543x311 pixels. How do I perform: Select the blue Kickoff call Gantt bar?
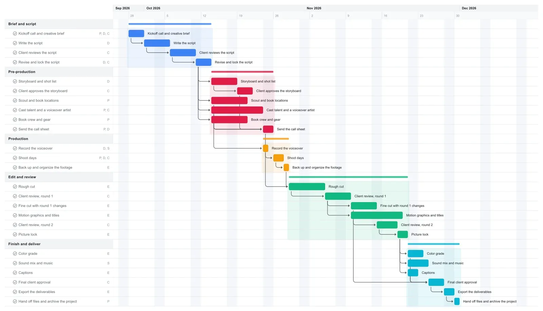136,34
